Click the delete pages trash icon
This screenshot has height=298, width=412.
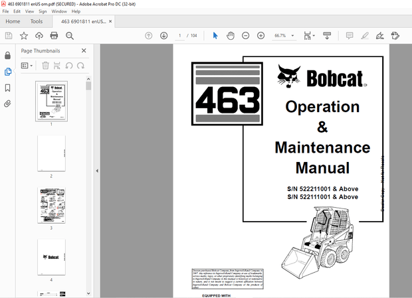45,65
